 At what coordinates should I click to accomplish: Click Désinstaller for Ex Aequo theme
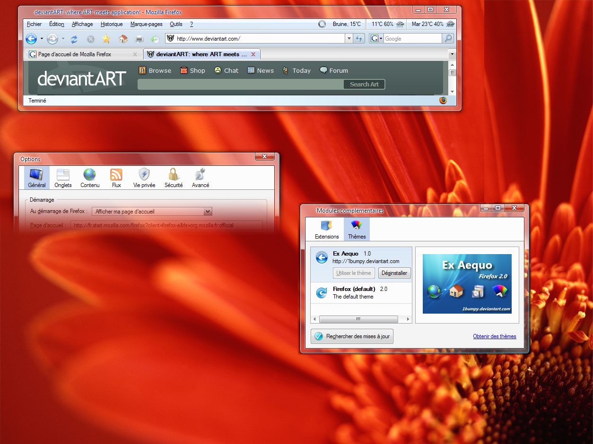[x=394, y=273]
